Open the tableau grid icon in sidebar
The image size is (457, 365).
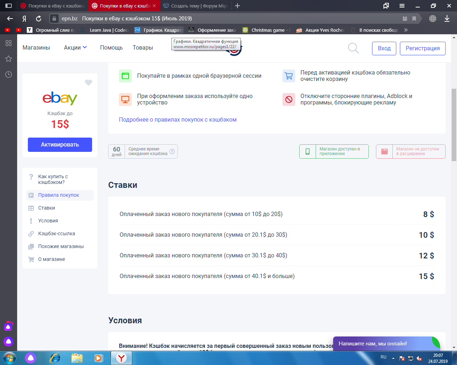tap(9, 43)
